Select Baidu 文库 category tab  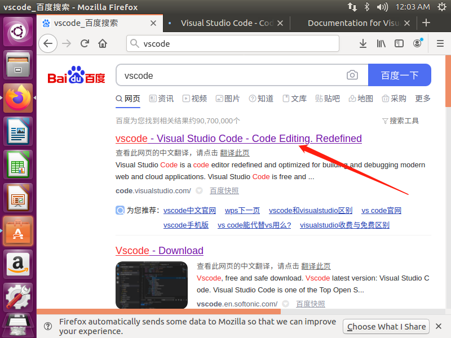tap(294, 99)
